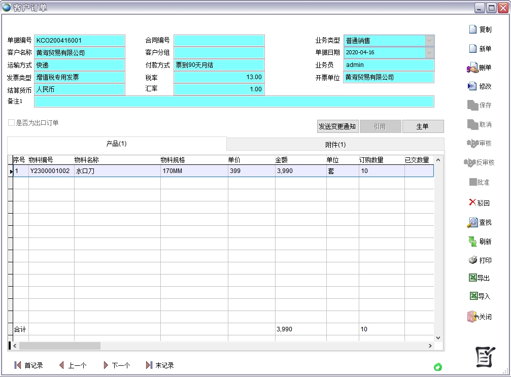This screenshot has height=377, width=511.
Task: Open the 查找 search icon
Action: pos(479,222)
